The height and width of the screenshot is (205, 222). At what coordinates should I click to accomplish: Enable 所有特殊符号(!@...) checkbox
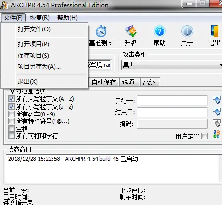[x=11, y=121]
